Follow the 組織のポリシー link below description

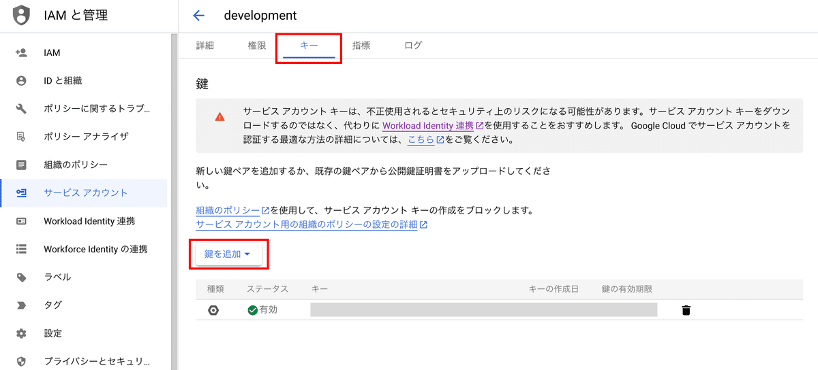(228, 211)
